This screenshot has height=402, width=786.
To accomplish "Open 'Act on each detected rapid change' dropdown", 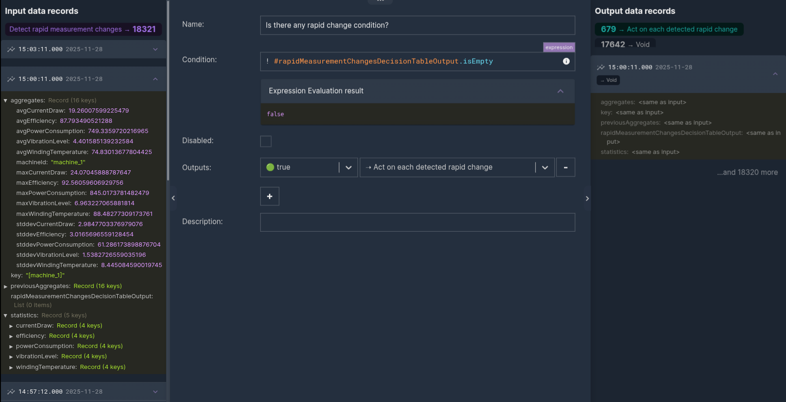I will pyautogui.click(x=544, y=167).
